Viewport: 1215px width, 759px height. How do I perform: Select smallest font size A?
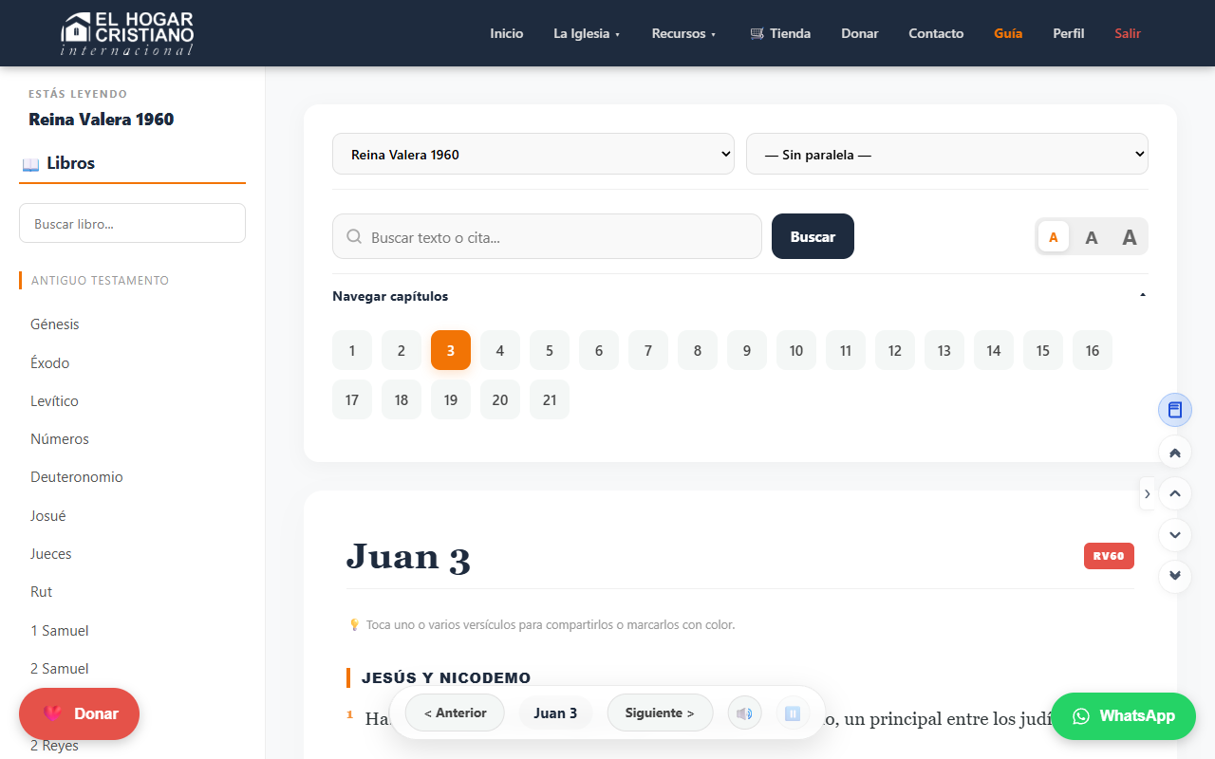(1054, 237)
